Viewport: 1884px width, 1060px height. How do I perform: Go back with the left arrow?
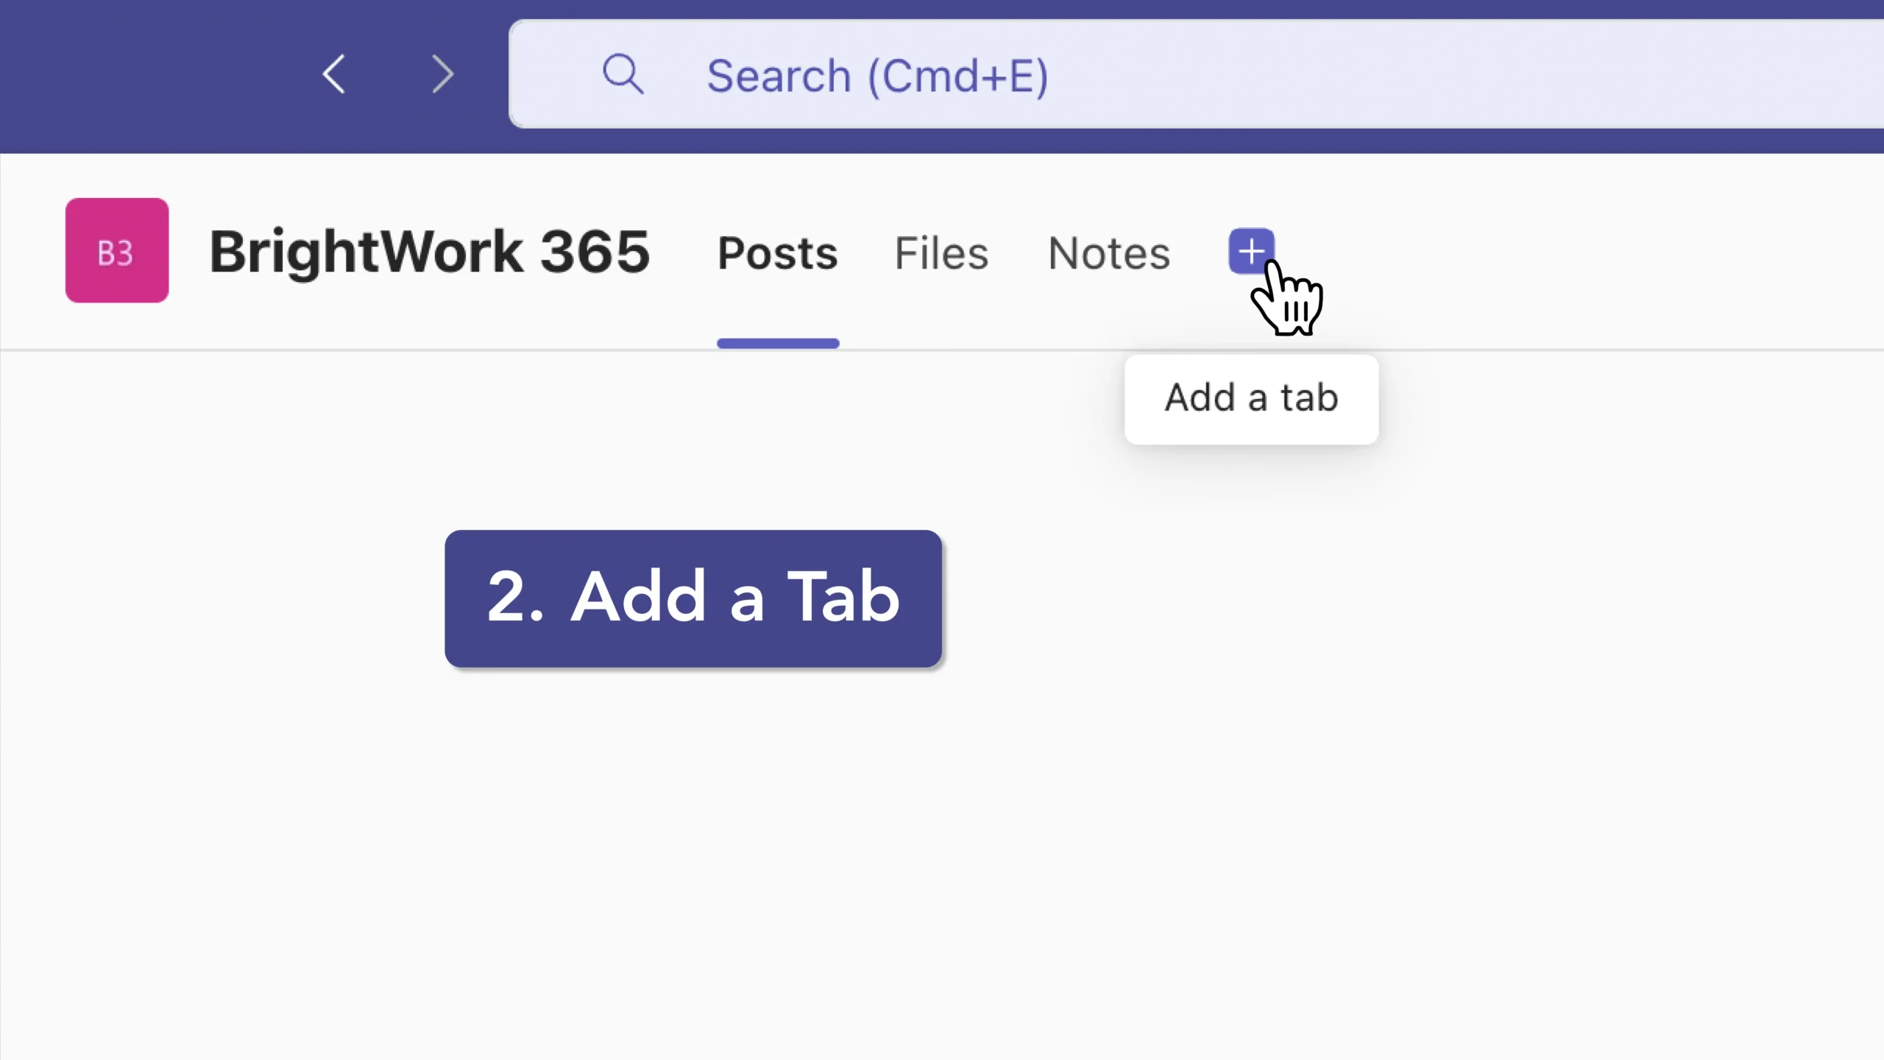(334, 74)
